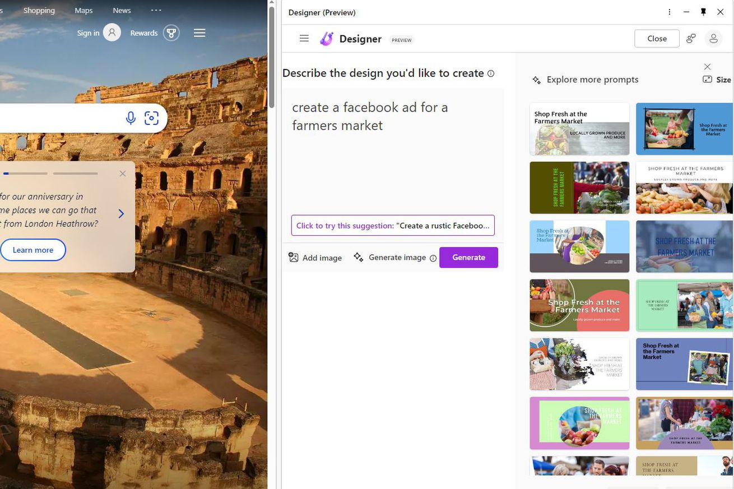Screen dimensions: 734x489
Task: Click info icon beside design description heading
Action: click(491, 73)
